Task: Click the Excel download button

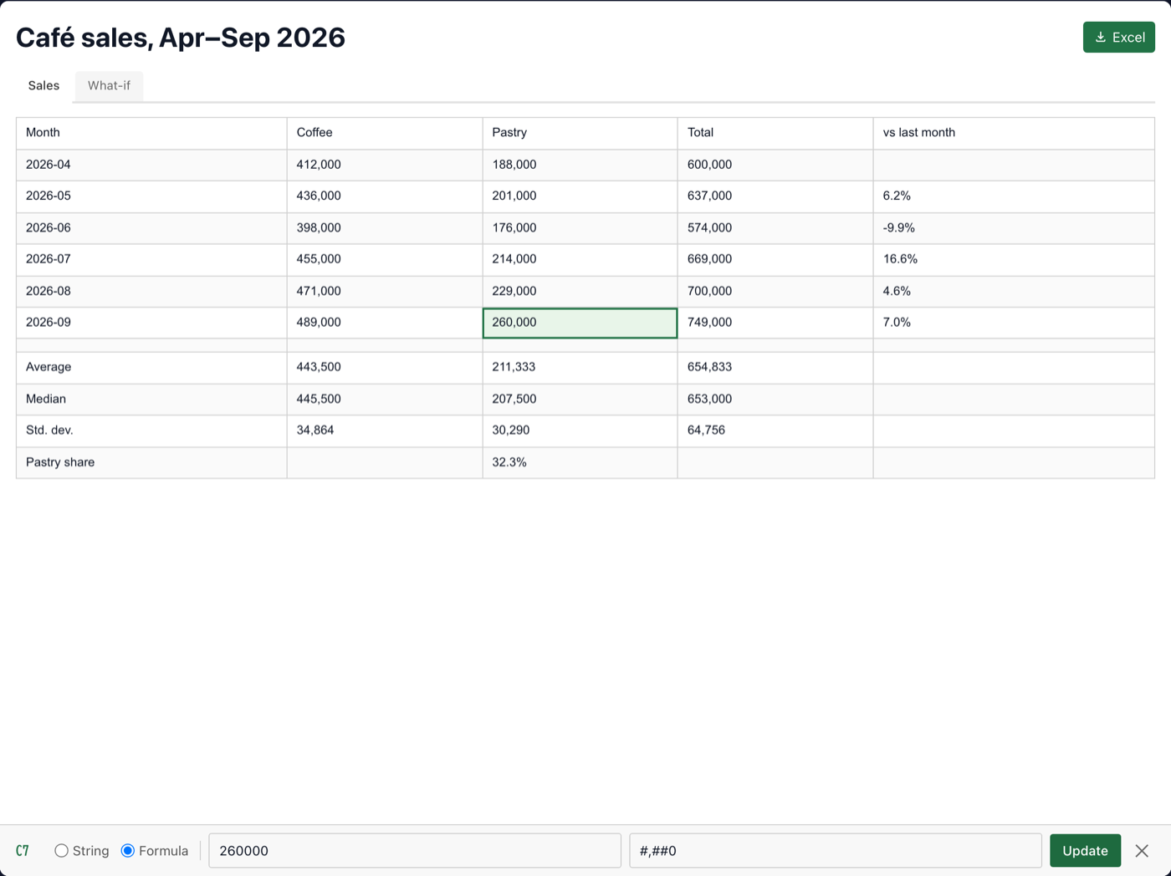Action: coord(1118,37)
